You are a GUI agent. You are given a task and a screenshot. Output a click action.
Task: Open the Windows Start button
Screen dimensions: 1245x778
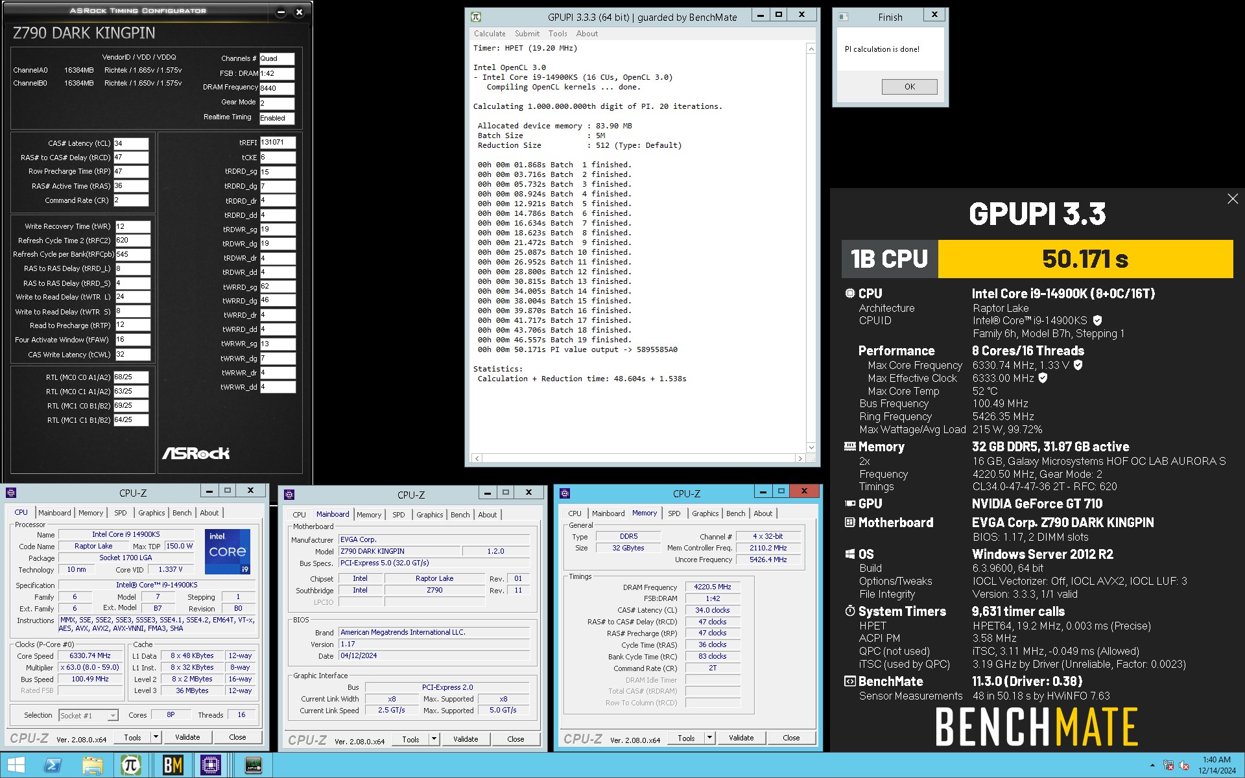16,765
